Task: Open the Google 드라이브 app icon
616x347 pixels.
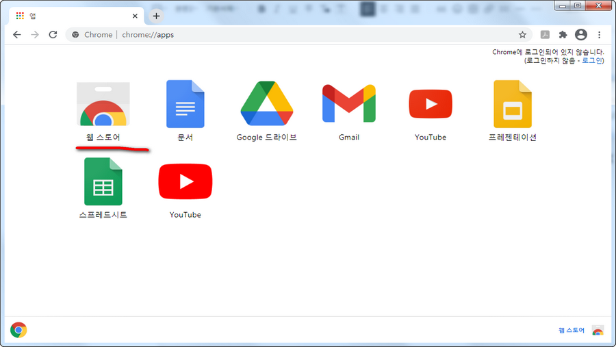Action: coord(267,103)
